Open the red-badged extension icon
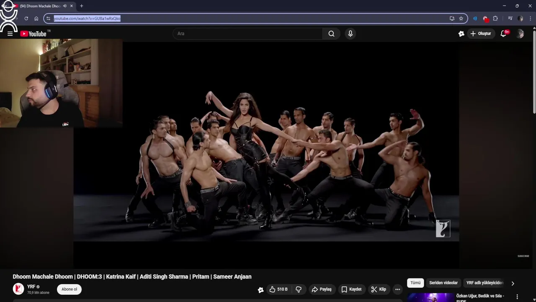The height and width of the screenshot is (302, 536). (x=485, y=18)
